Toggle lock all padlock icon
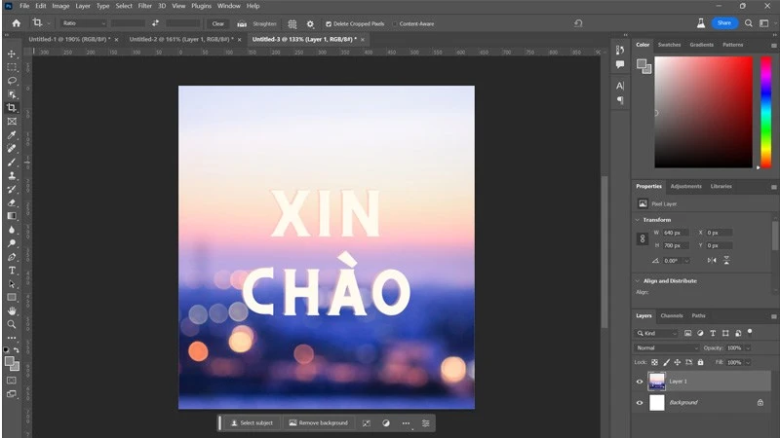 click(700, 362)
